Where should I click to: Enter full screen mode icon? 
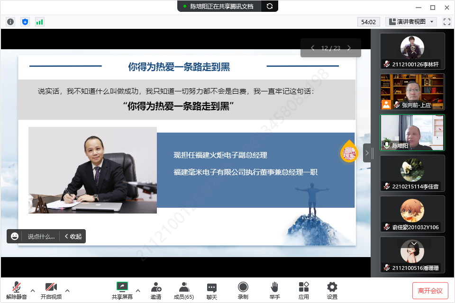446,22
